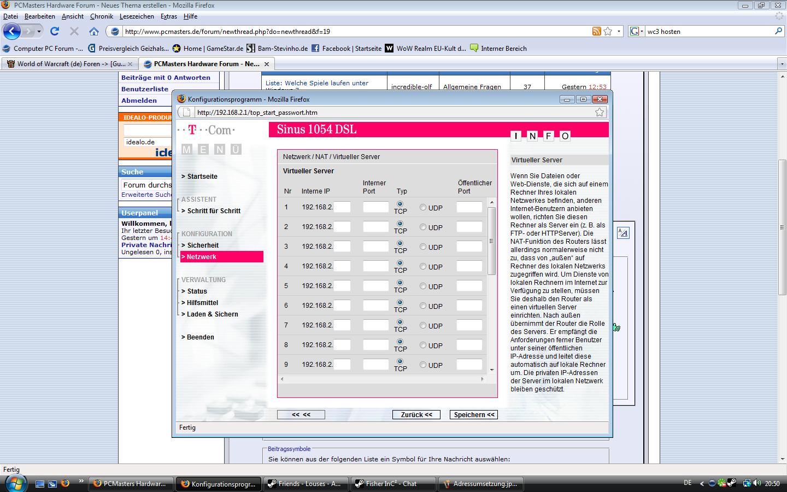Open Preisvergleich Geizhals bookmark
Image resolution: width=787 pixels, height=492 pixels.
coord(128,48)
